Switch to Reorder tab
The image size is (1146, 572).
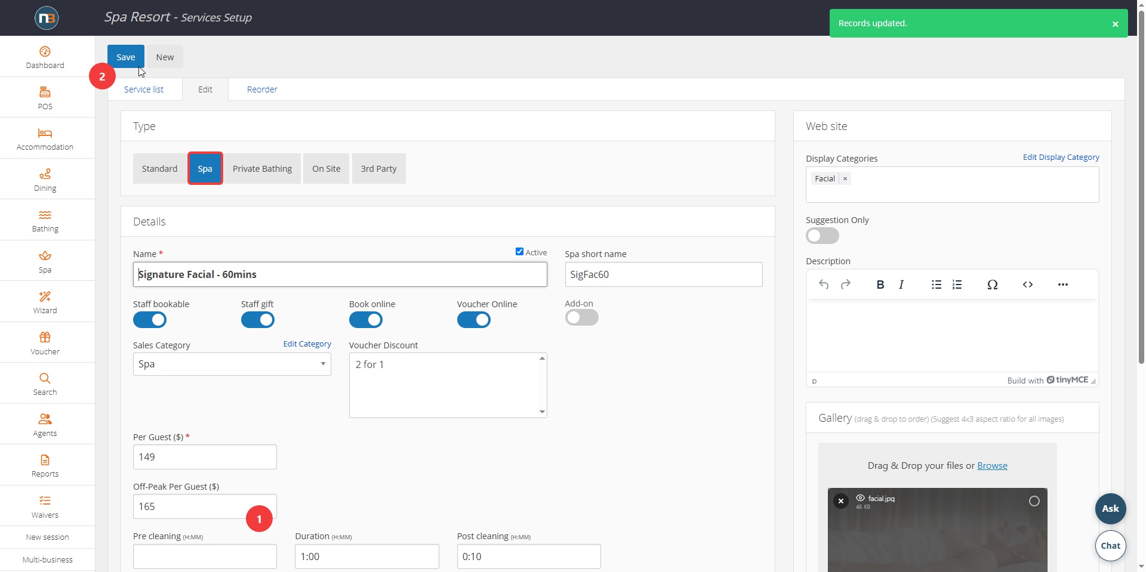tap(262, 89)
